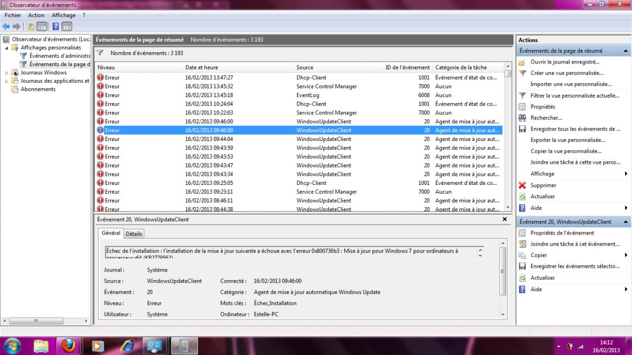Expand Journaux des applications et services node

pos(7,81)
